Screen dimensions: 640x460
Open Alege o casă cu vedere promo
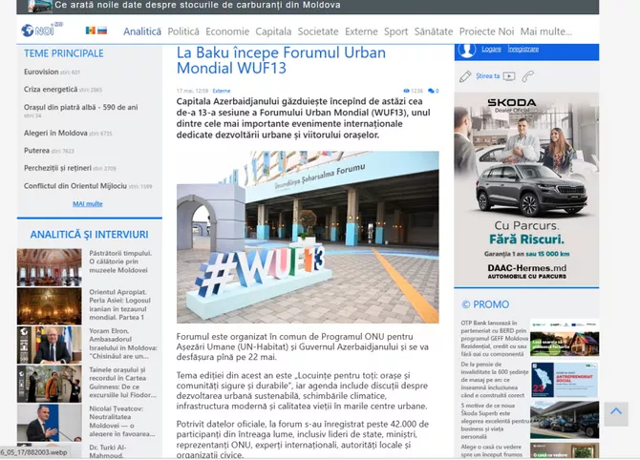pos(491,450)
